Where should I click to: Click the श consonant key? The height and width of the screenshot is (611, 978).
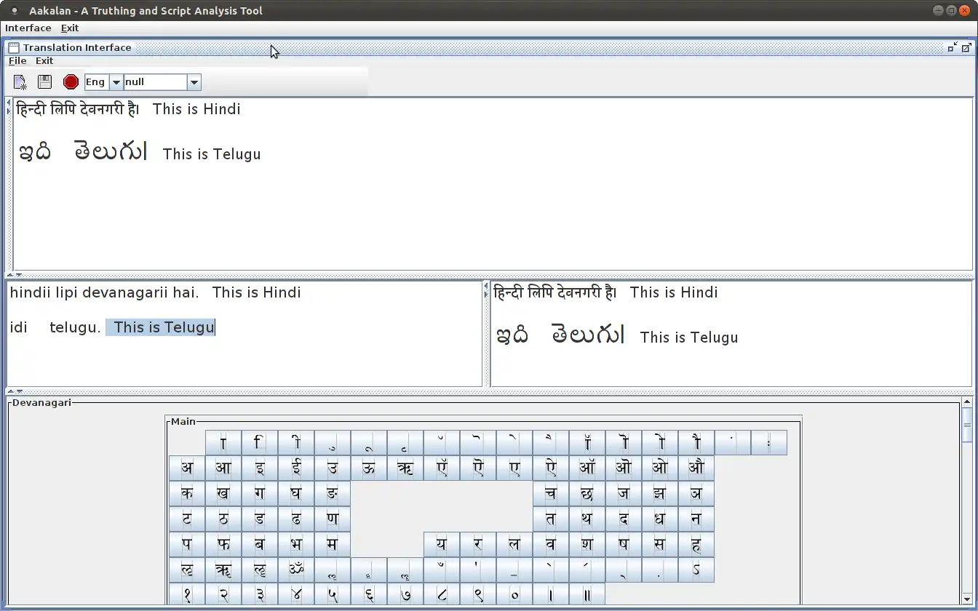pos(587,545)
